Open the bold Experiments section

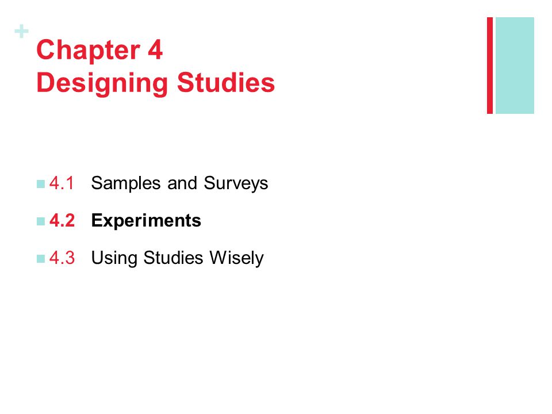146,221
